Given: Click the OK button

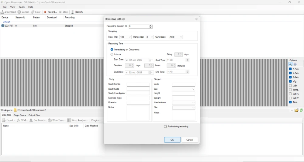Looking at the screenshot, I should click(x=172, y=140).
